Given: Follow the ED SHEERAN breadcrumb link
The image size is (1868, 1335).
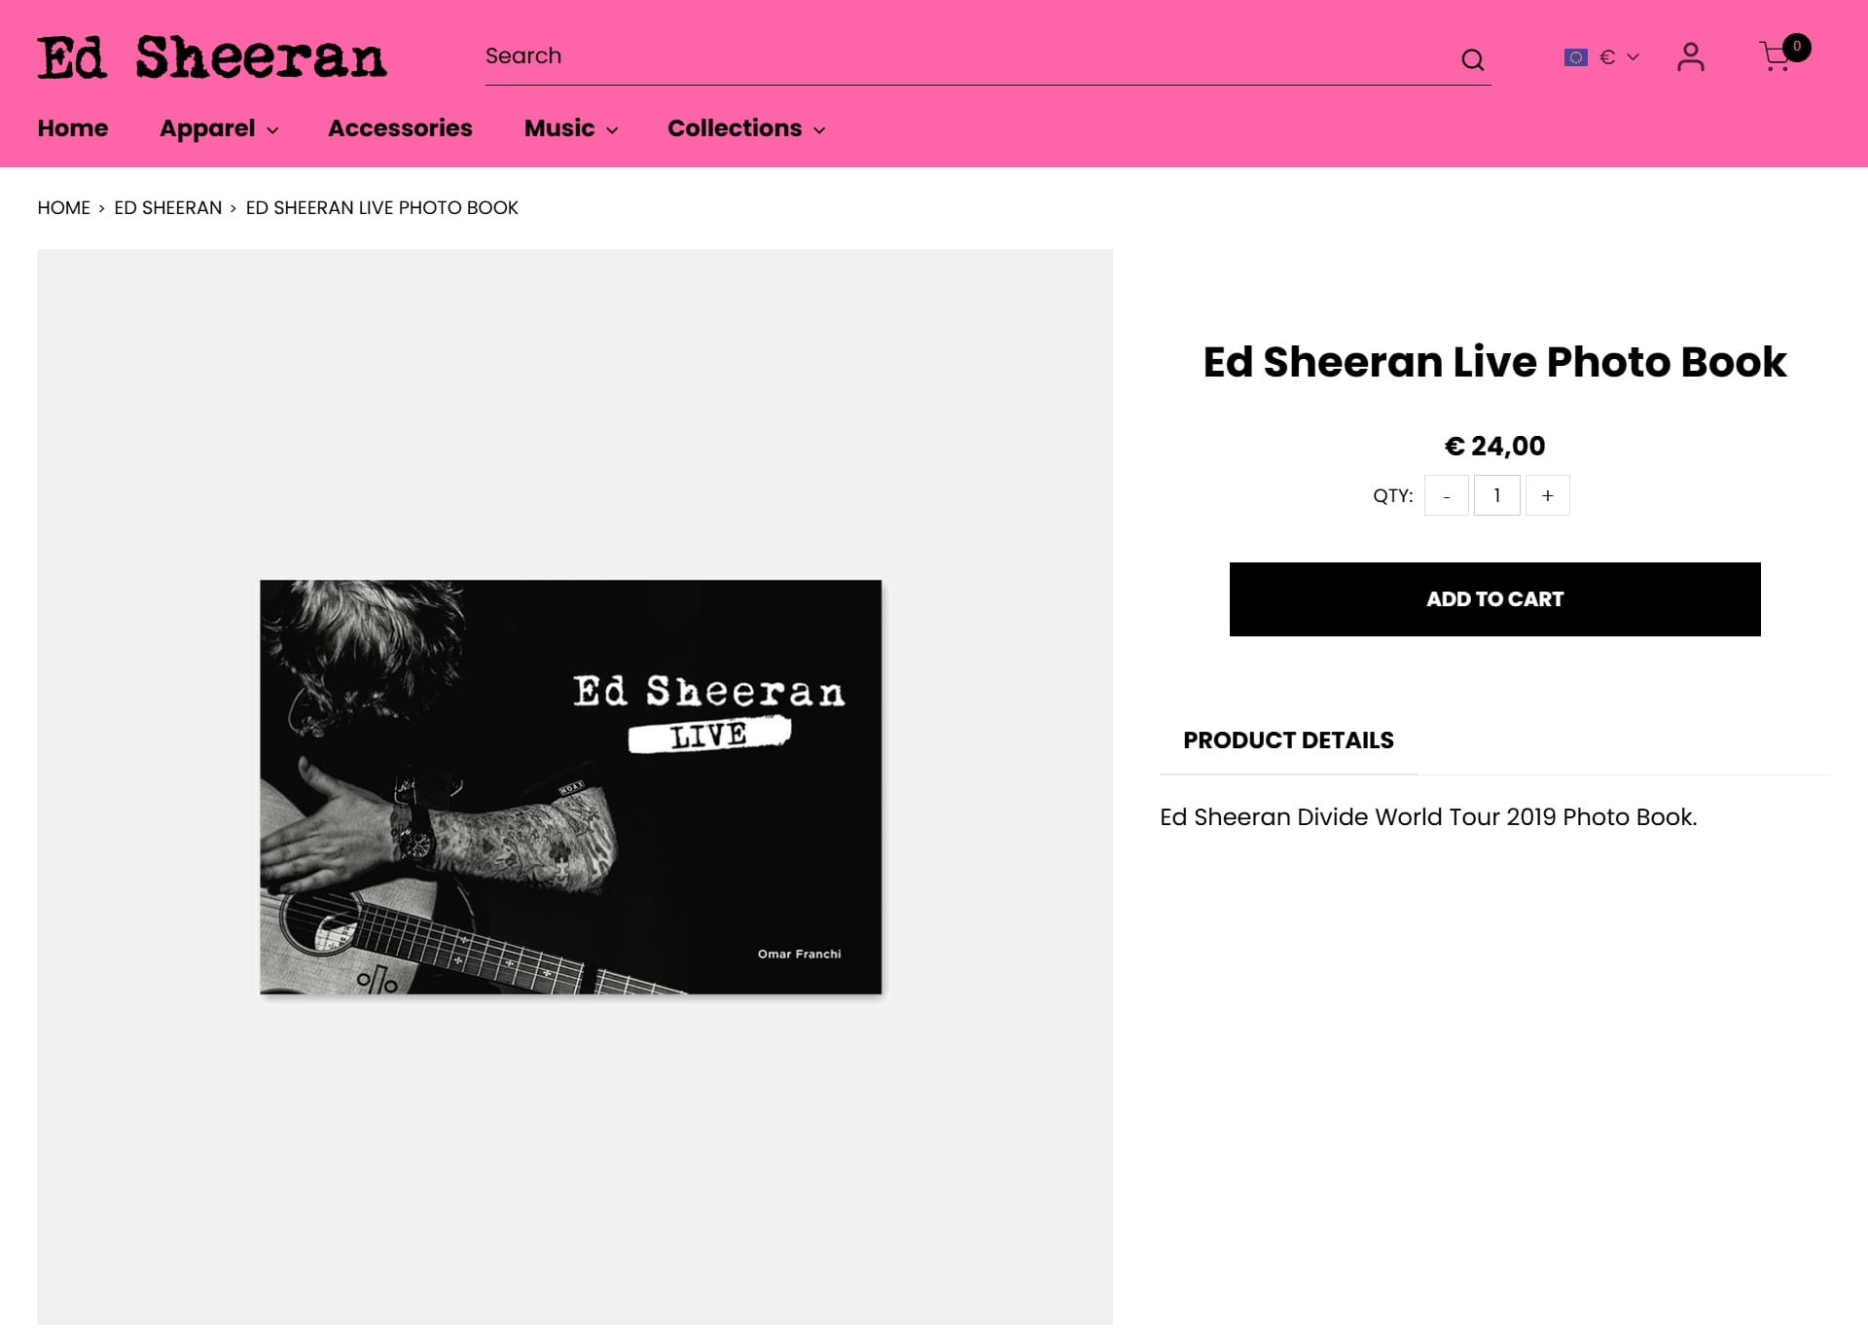Looking at the screenshot, I should pyautogui.click(x=168, y=208).
